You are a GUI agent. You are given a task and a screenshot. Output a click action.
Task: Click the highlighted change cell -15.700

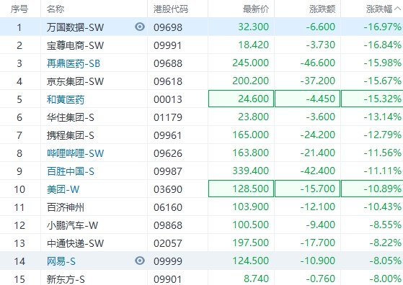pos(307,189)
